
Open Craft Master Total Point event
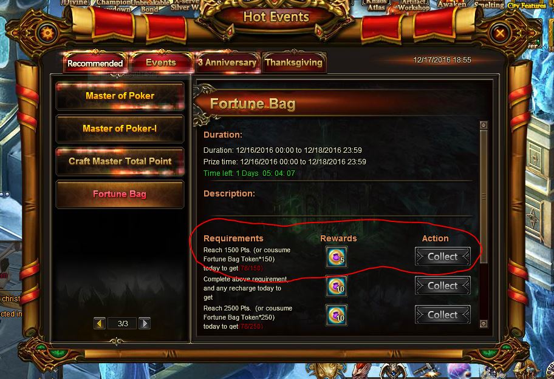120,161
